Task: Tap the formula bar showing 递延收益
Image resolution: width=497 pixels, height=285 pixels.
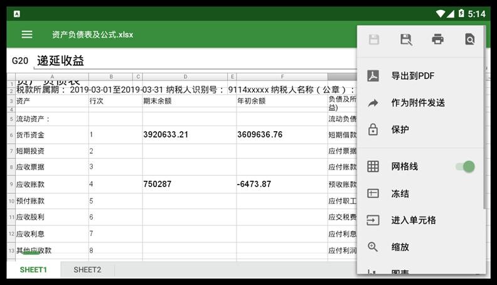Action: click(188, 60)
